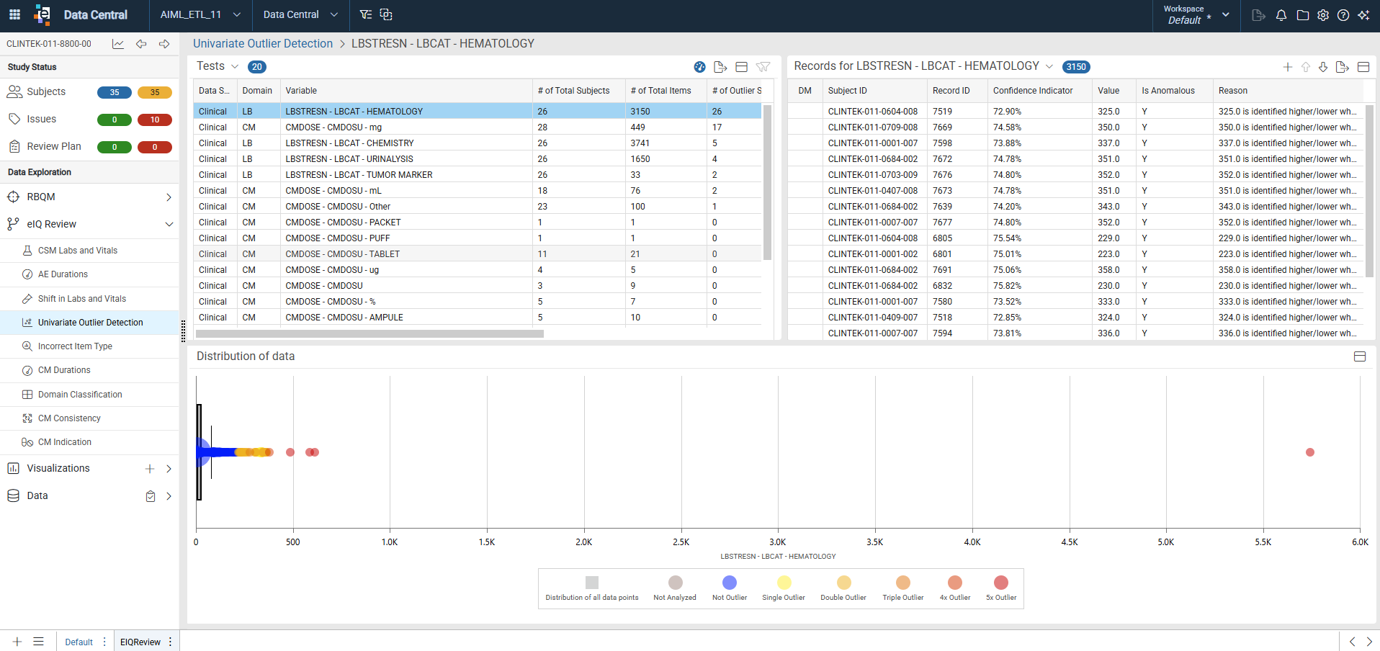This screenshot has width=1380, height=651.
Task: Switch to the EIQReview bottom tab
Action: [x=140, y=642]
